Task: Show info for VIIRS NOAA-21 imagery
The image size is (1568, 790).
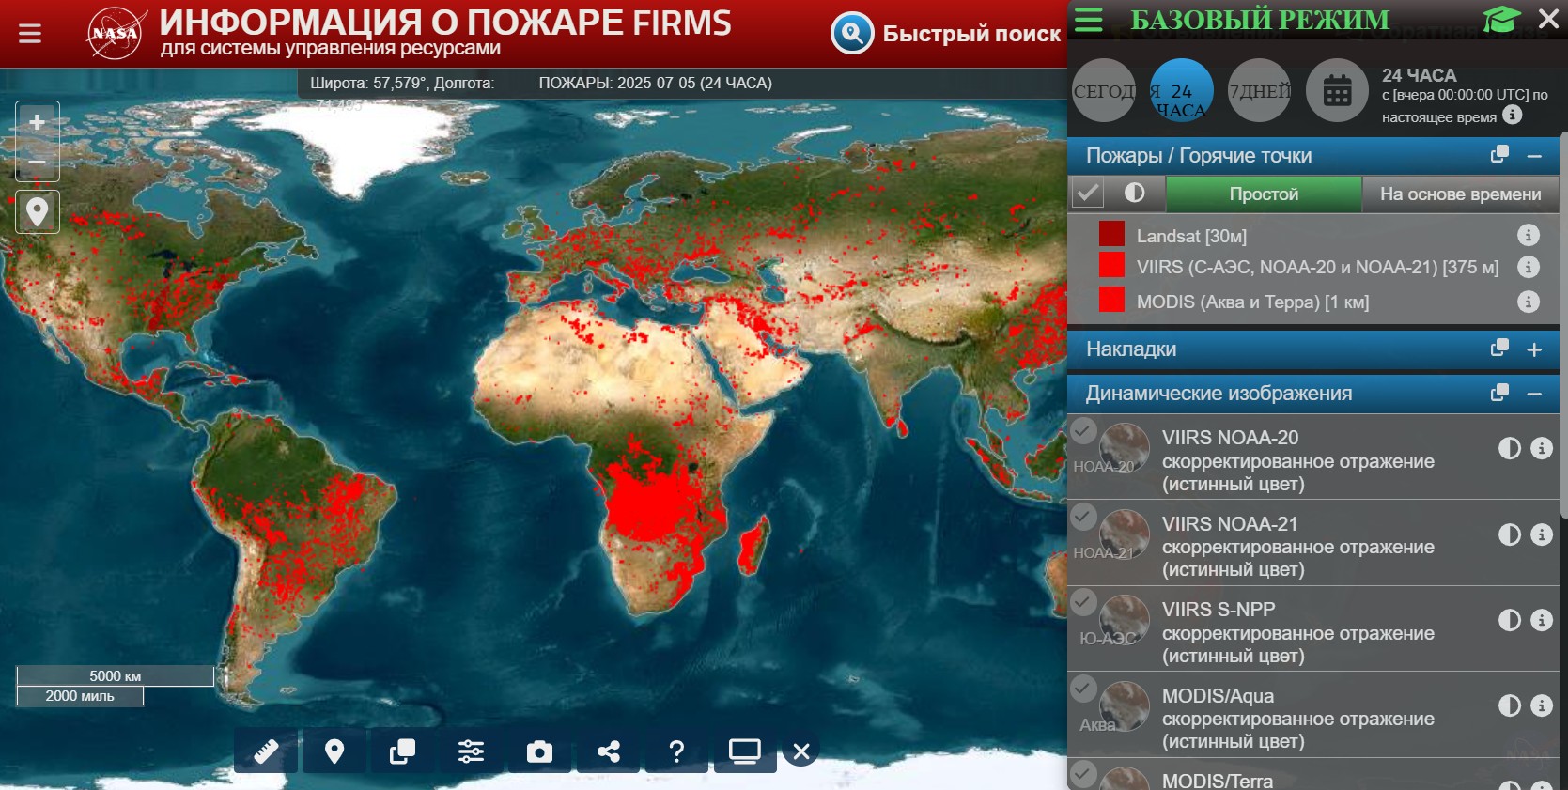Action: [1542, 534]
